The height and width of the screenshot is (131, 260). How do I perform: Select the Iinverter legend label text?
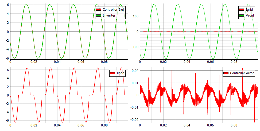109,16
